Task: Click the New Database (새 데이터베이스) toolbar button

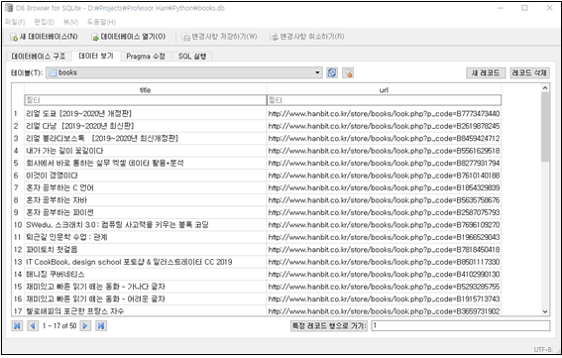Action: tap(44, 37)
